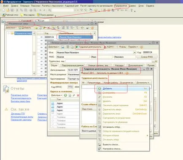Click the surname field containing Иванов

[x=73, y=57]
